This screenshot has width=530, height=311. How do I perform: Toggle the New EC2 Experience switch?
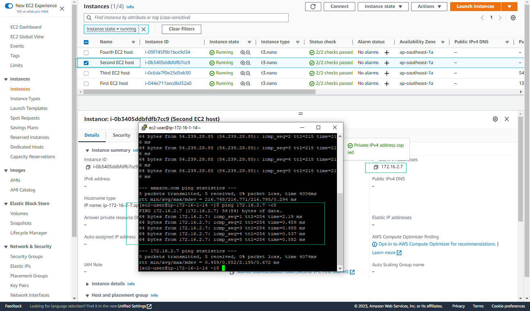coord(9,6)
